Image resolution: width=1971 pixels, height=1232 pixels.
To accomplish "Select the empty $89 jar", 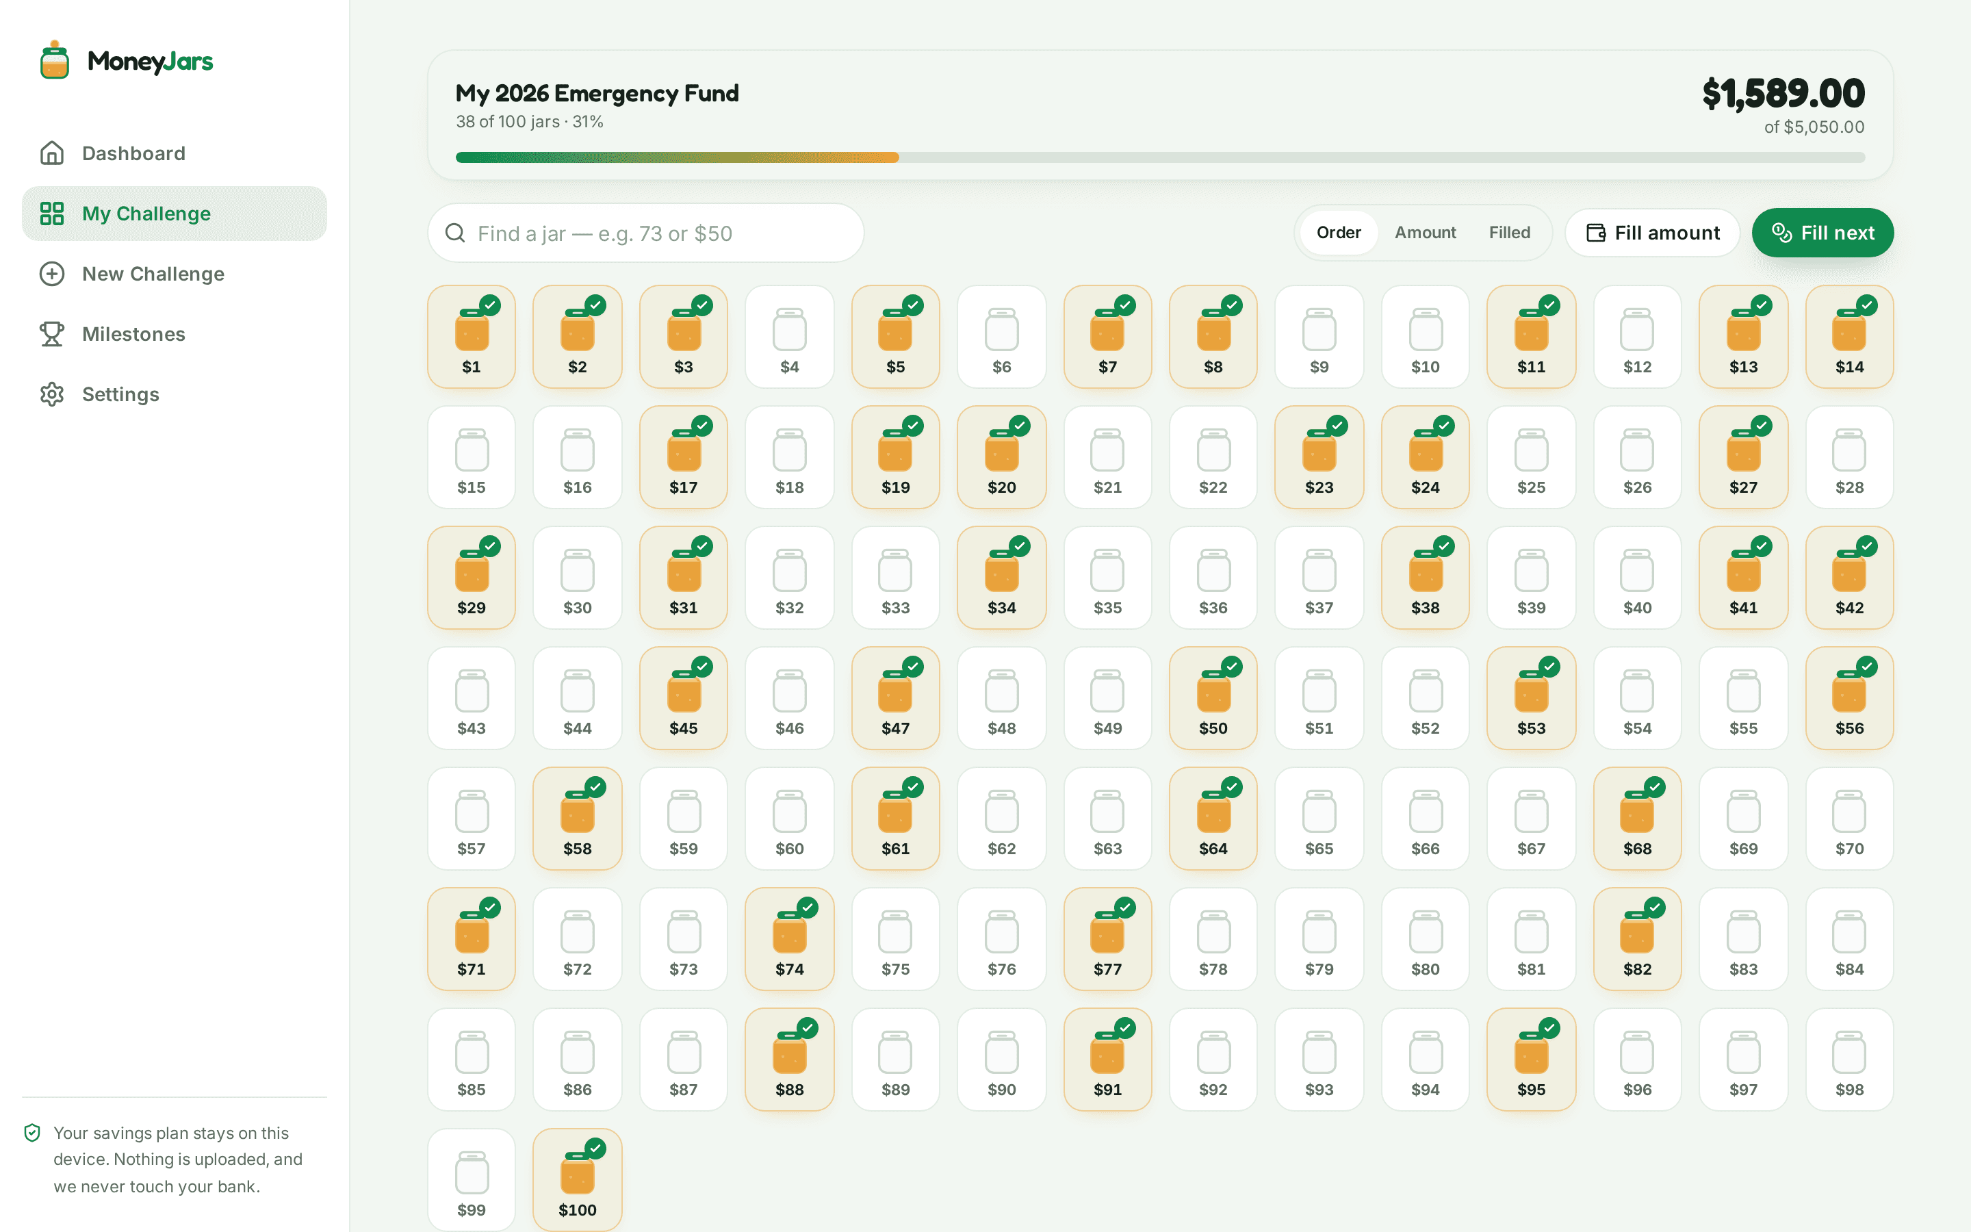I will 896,1060.
